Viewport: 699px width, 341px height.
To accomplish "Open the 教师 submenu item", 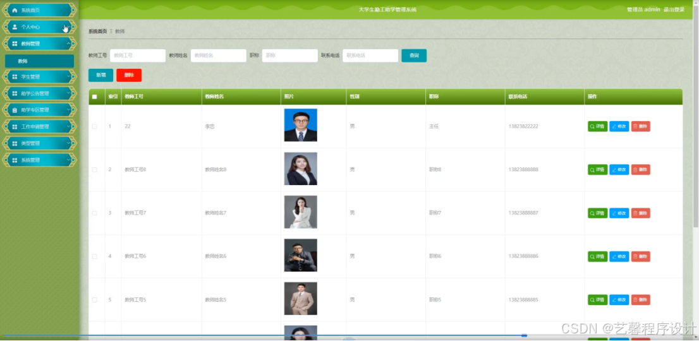I will point(39,61).
